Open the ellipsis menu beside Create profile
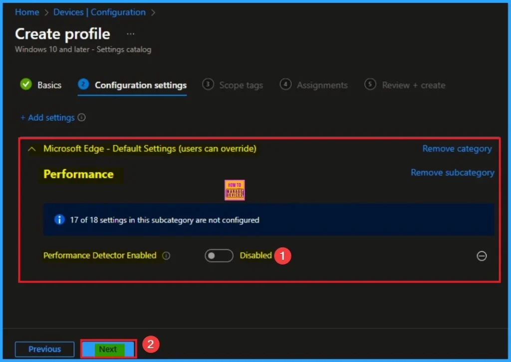 (x=130, y=34)
